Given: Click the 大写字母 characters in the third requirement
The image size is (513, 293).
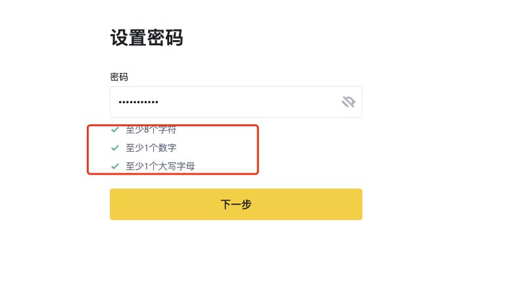Looking at the screenshot, I should [x=176, y=166].
